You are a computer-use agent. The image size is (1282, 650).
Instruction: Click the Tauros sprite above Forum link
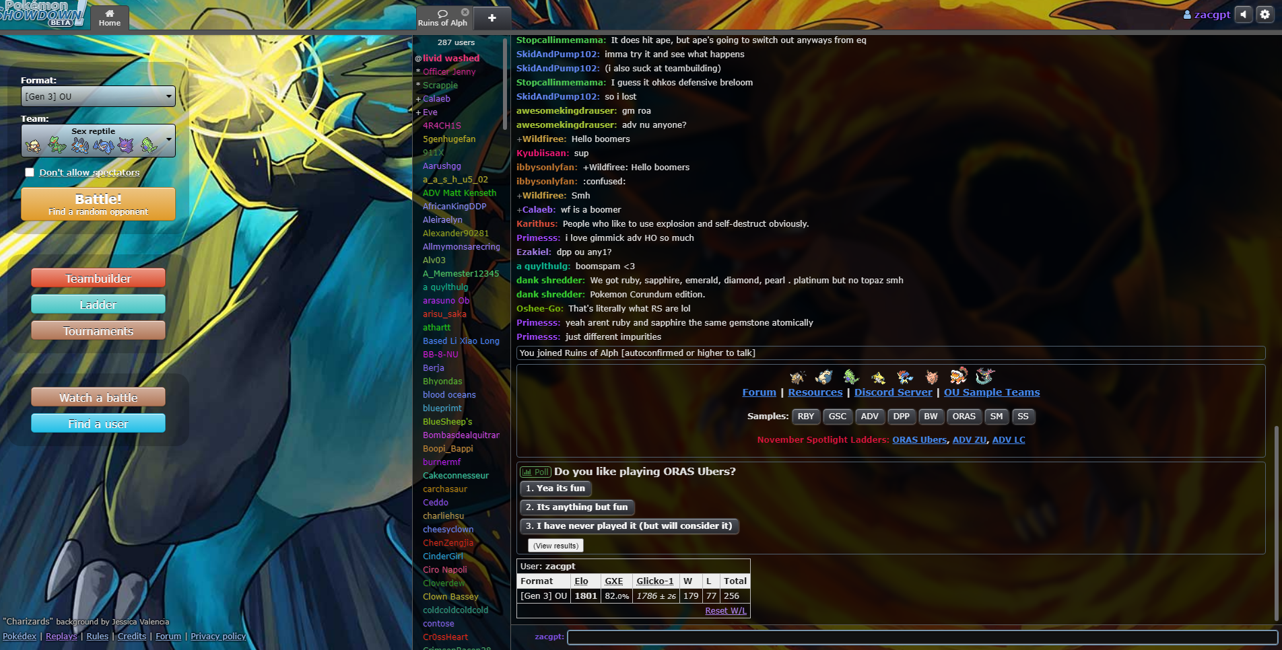click(x=798, y=376)
